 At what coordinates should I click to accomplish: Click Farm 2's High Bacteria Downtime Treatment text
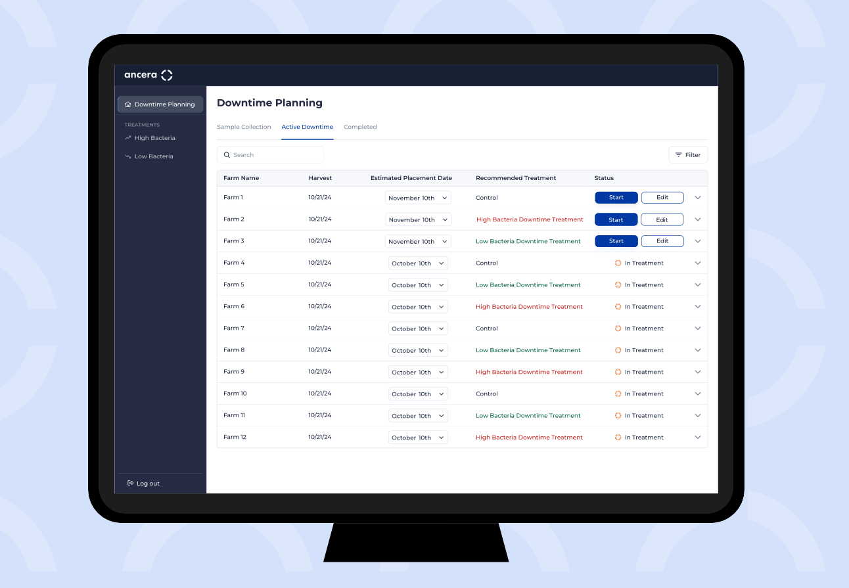click(x=530, y=219)
